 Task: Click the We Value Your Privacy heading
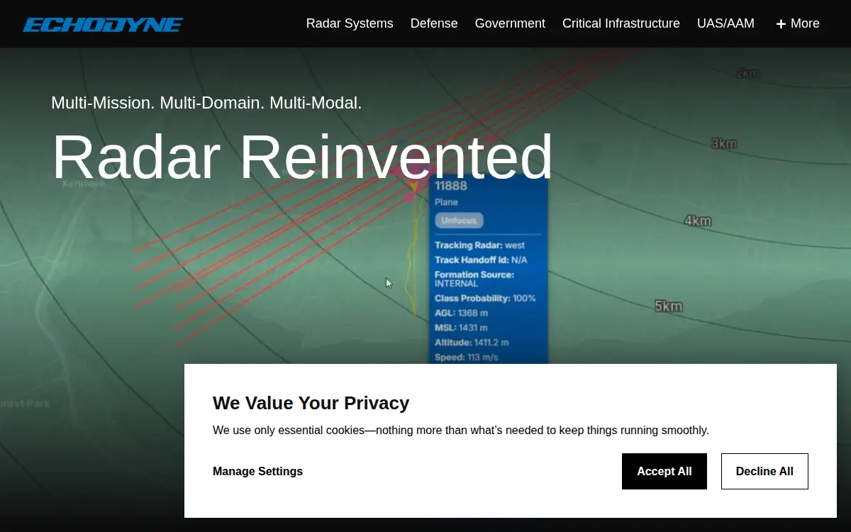coord(311,403)
